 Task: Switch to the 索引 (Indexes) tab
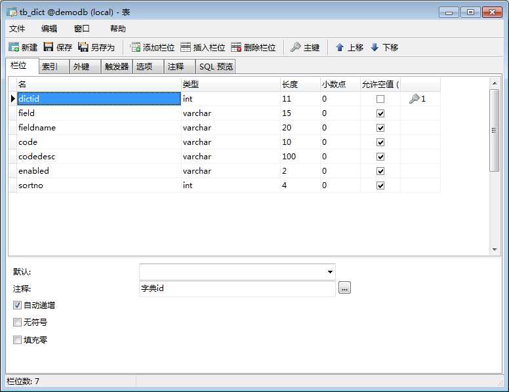54,66
